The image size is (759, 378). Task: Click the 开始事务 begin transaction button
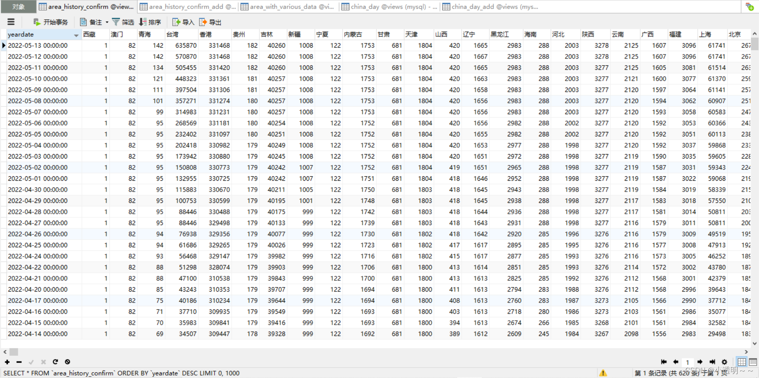point(50,22)
